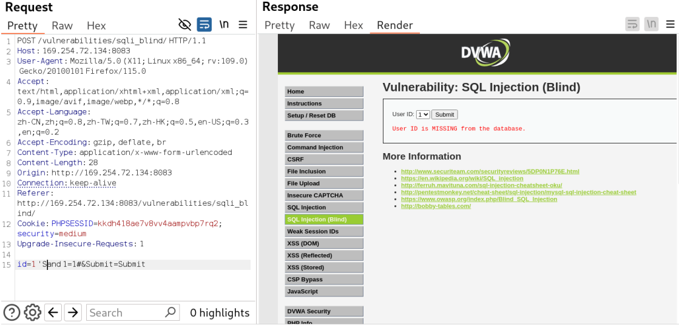Open the Instructions menu item

click(324, 103)
